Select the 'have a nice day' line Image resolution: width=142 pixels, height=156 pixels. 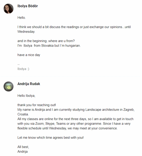29,55
